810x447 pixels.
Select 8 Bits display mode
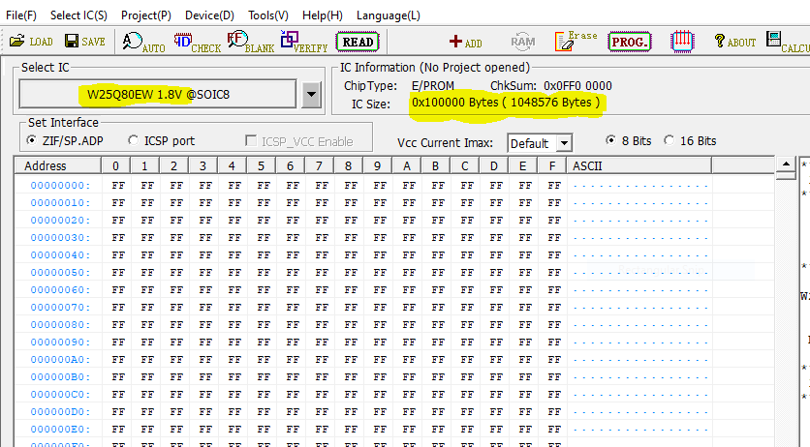pyautogui.click(x=610, y=140)
